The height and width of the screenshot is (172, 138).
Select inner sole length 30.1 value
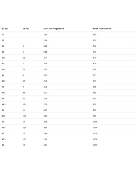(45, 145)
